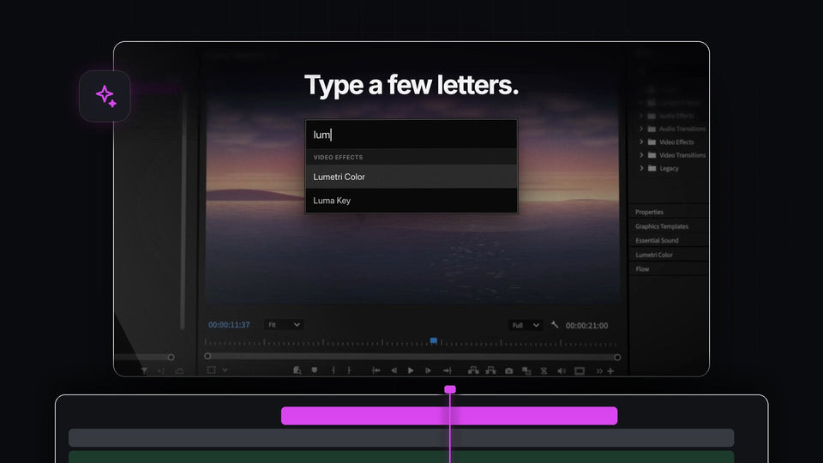Go to Out point button
Image resolution: width=823 pixels, height=463 pixels.
point(447,370)
